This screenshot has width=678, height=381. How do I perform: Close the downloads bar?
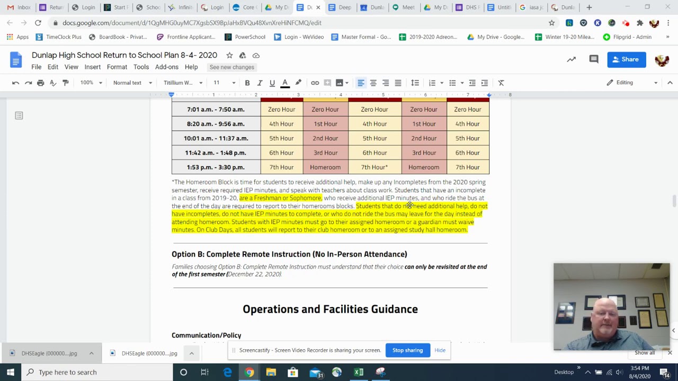click(670, 352)
